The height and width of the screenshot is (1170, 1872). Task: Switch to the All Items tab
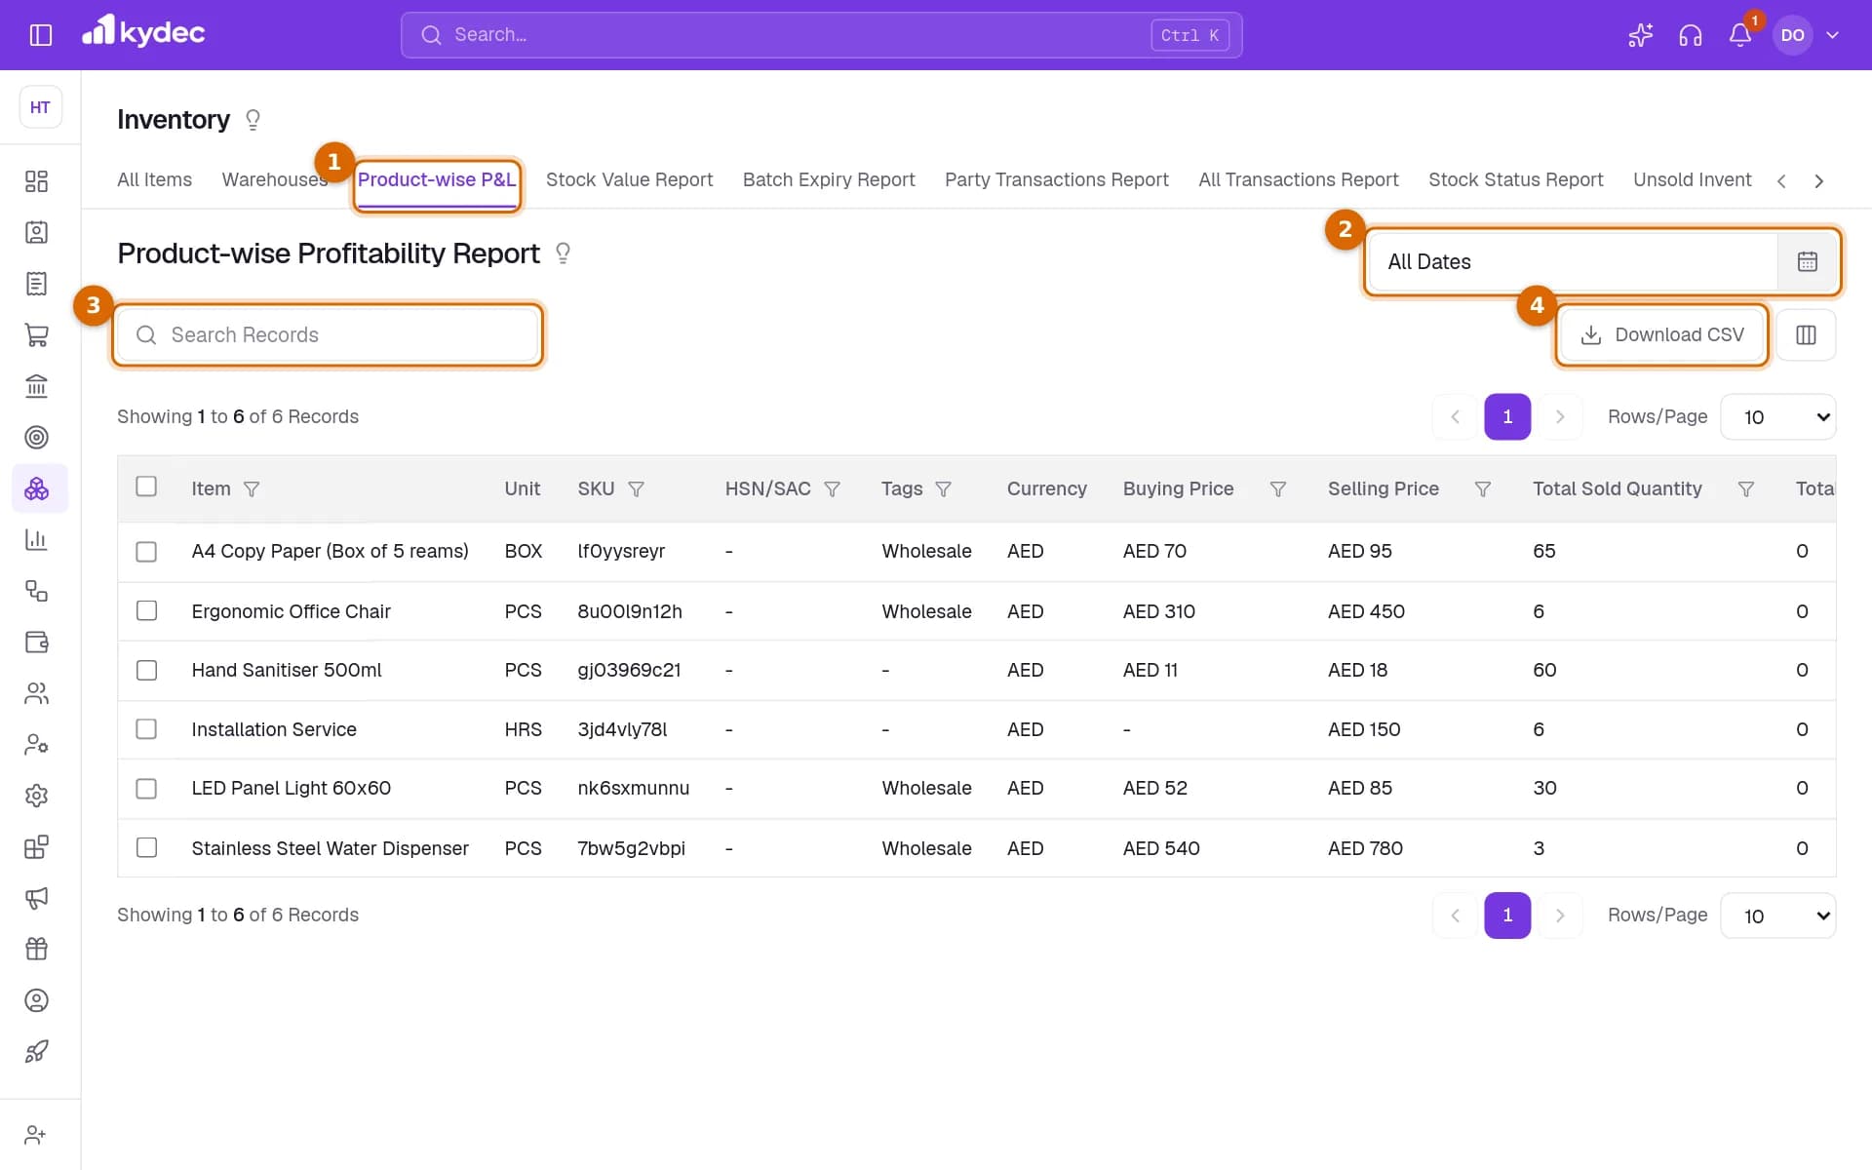154,180
